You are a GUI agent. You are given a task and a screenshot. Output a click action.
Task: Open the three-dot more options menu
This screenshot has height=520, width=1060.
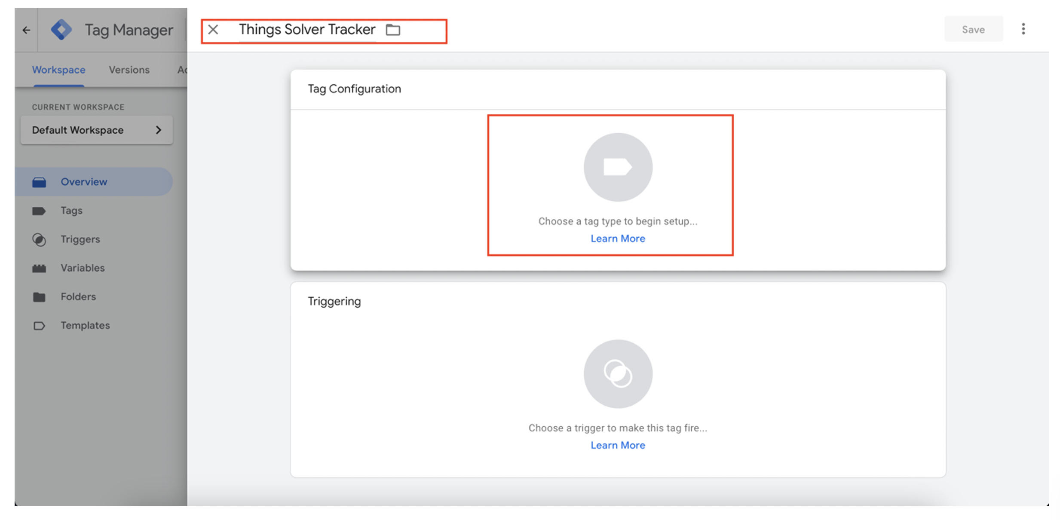click(x=1023, y=29)
